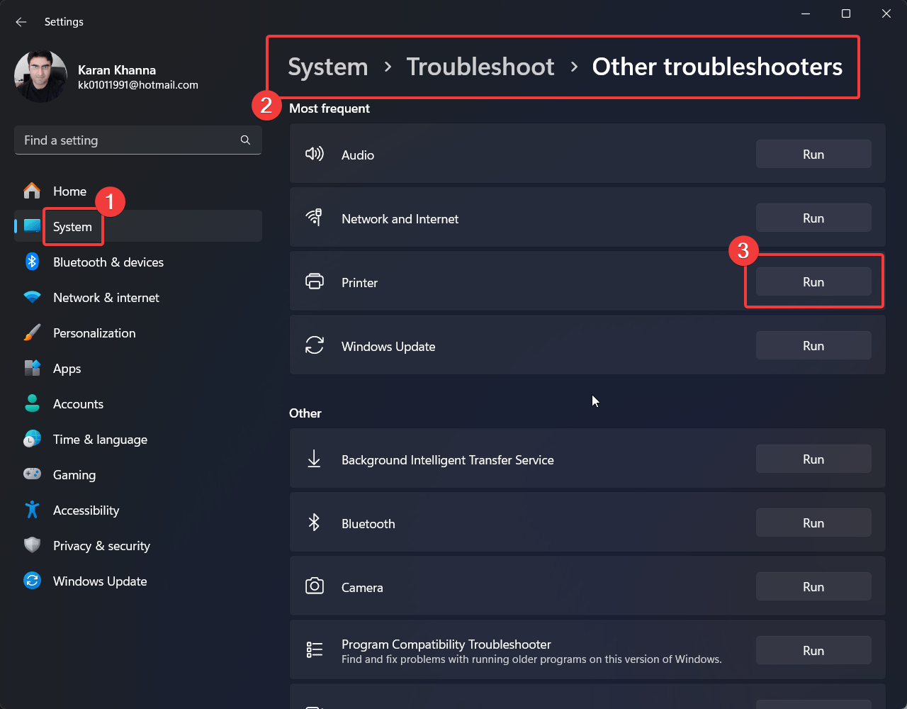This screenshot has height=709, width=907.
Task: Click the back arrow icon in Settings
Action: 21,22
